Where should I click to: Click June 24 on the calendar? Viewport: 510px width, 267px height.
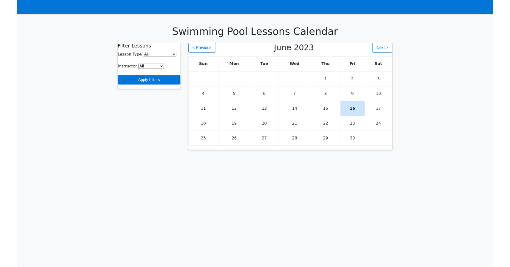point(378,123)
